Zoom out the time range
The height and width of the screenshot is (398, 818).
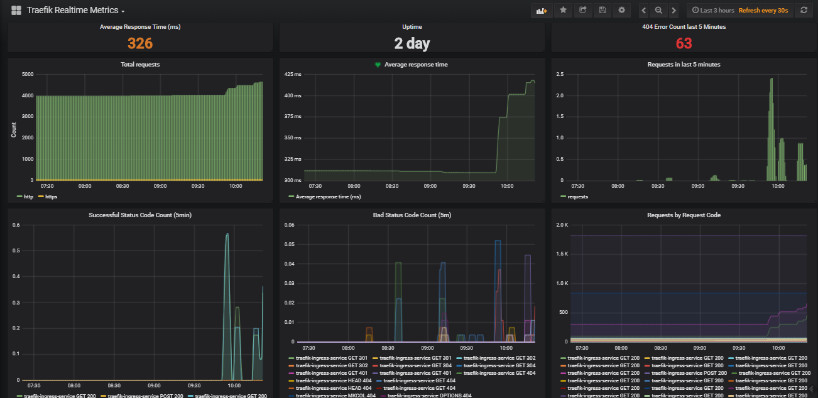pyautogui.click(x=658, y=10)
